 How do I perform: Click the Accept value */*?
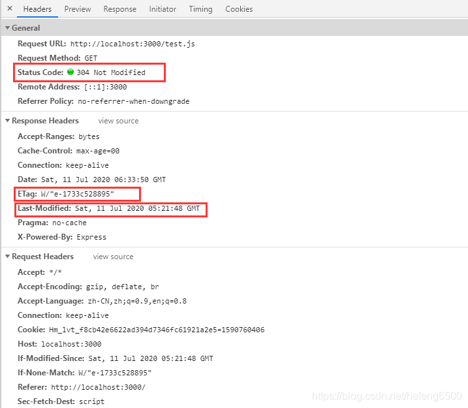coord(55,272)
